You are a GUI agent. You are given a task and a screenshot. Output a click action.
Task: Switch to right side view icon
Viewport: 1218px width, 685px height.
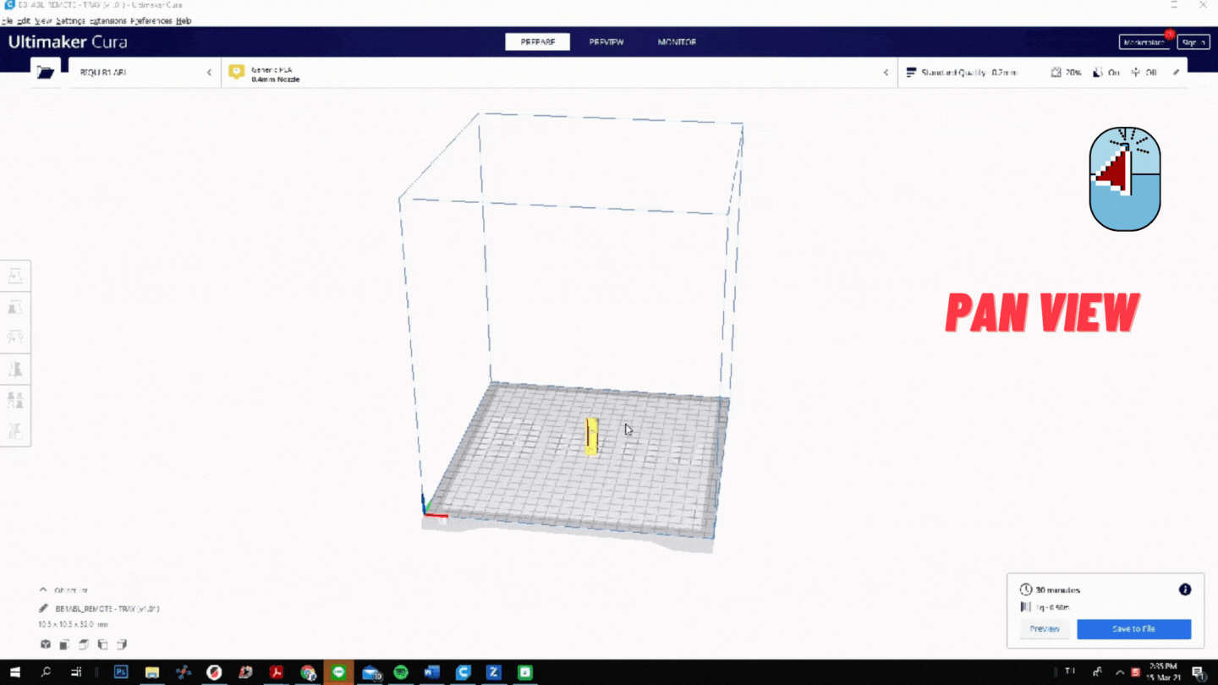tap(122, 644)
